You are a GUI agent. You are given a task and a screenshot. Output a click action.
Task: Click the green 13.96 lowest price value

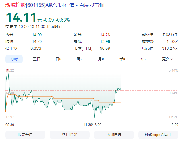105,41
